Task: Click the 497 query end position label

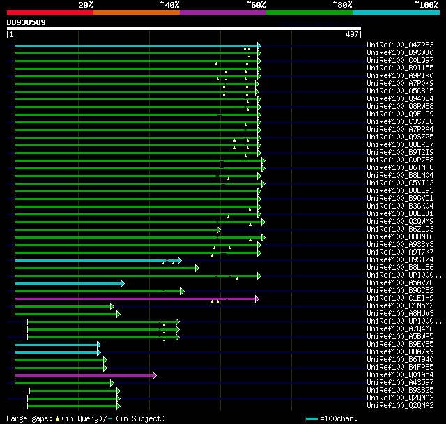Action: coord(352,34)
